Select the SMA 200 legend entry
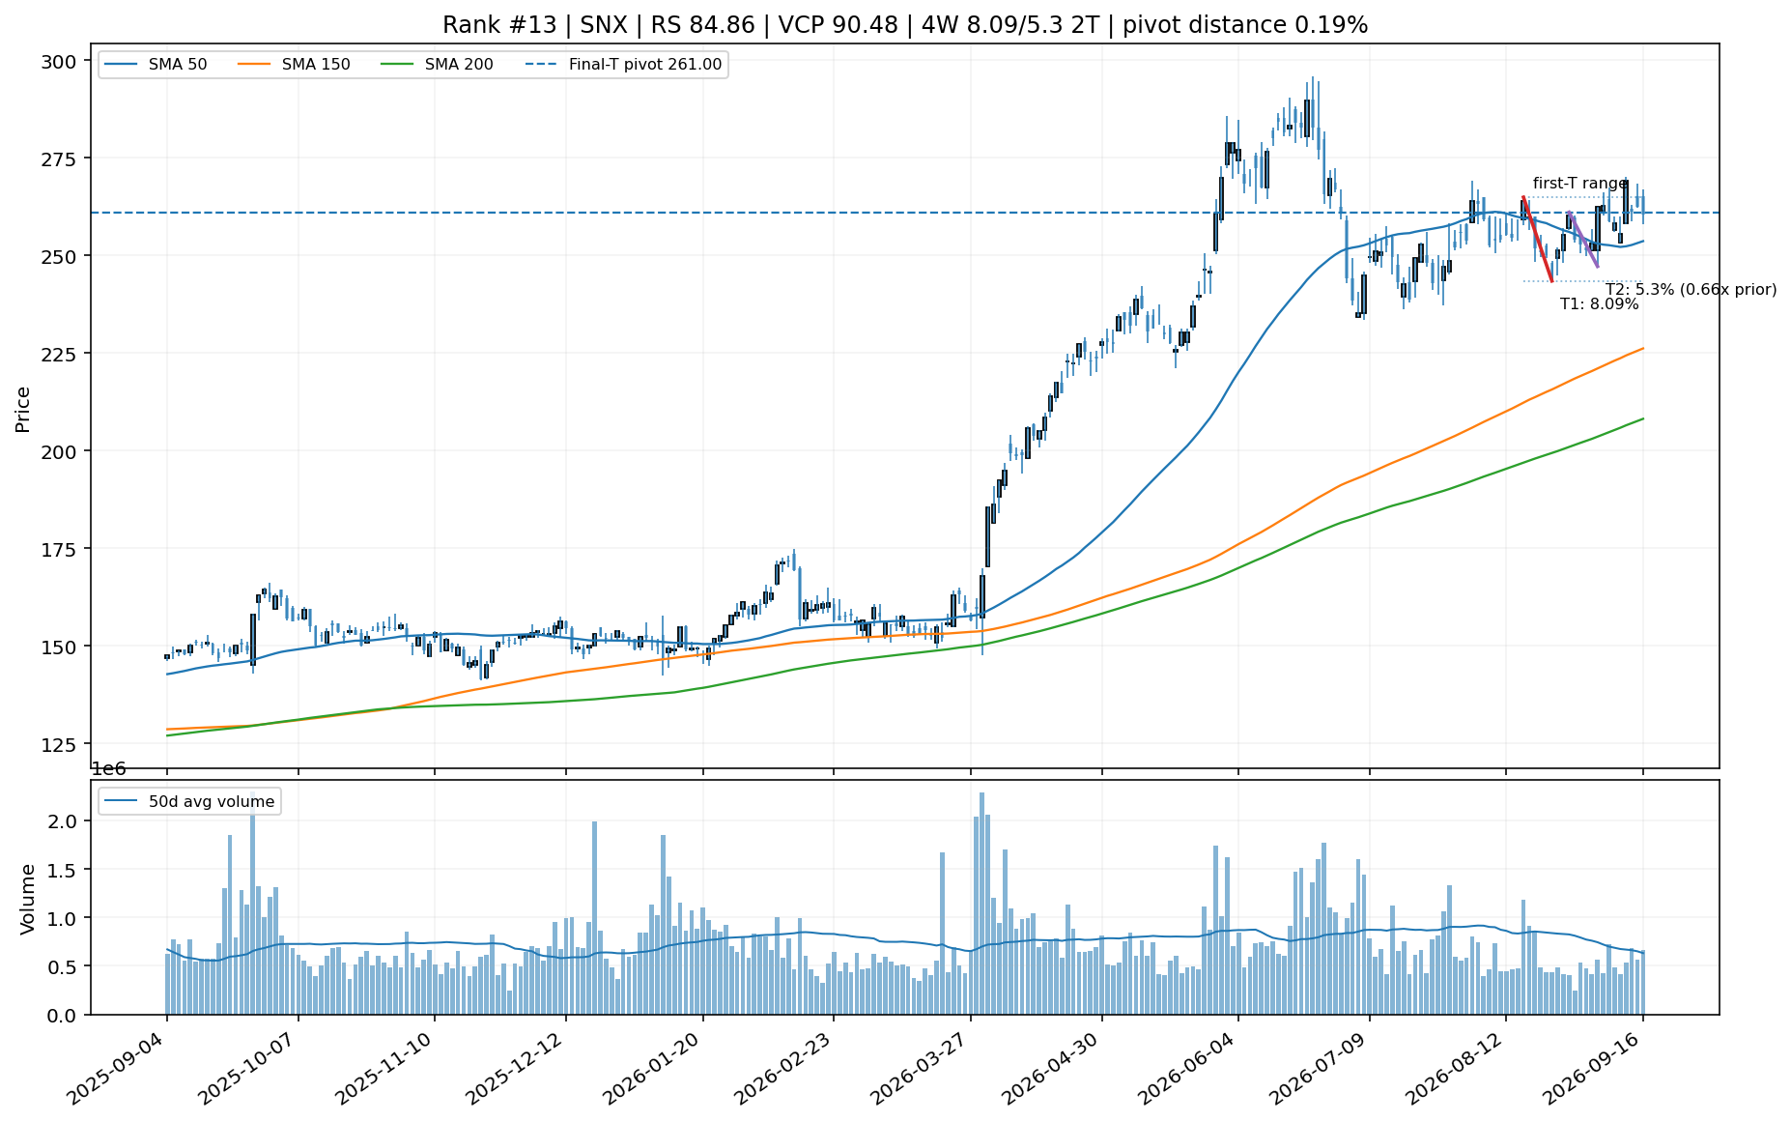 tap(437, 65)
